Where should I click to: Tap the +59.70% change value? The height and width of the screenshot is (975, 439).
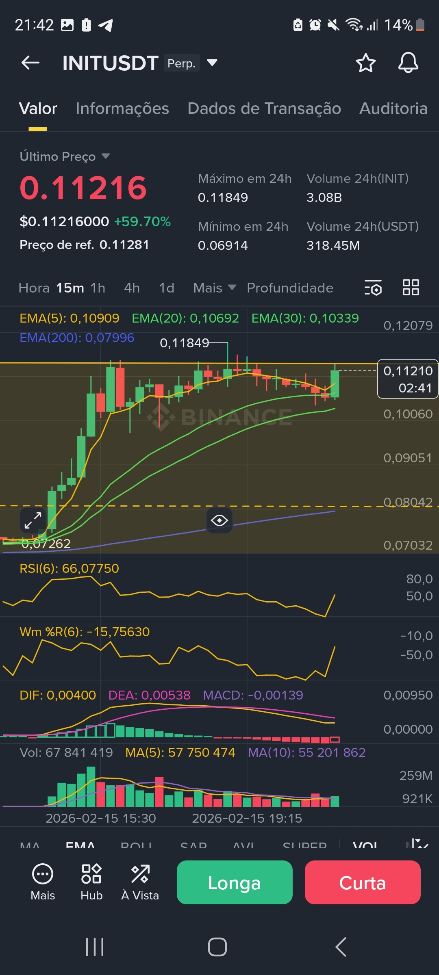coord(143,221)
